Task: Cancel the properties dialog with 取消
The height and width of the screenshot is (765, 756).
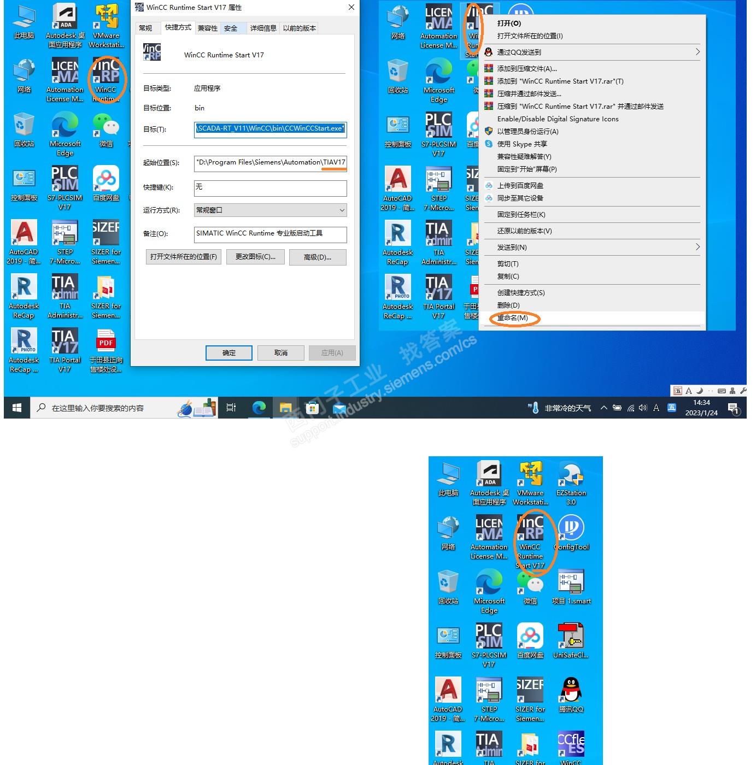Action: (281, 353)
